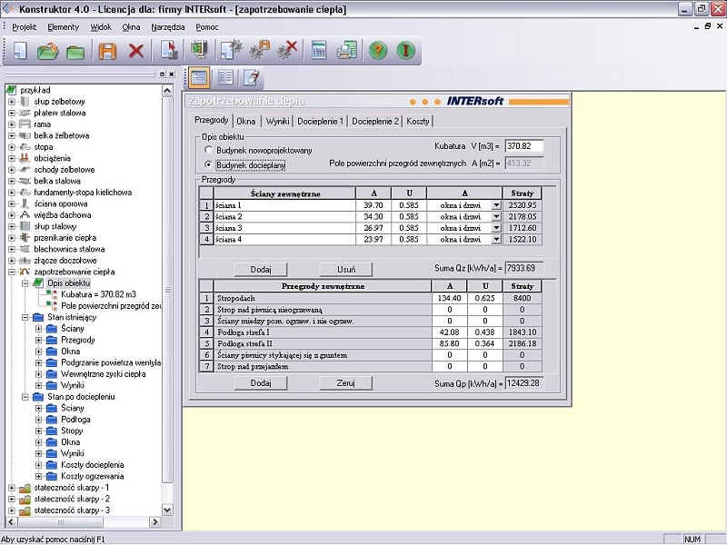Click the document with gear icon
This screenshot has height=545, width=727.
(x=232, y=50)
